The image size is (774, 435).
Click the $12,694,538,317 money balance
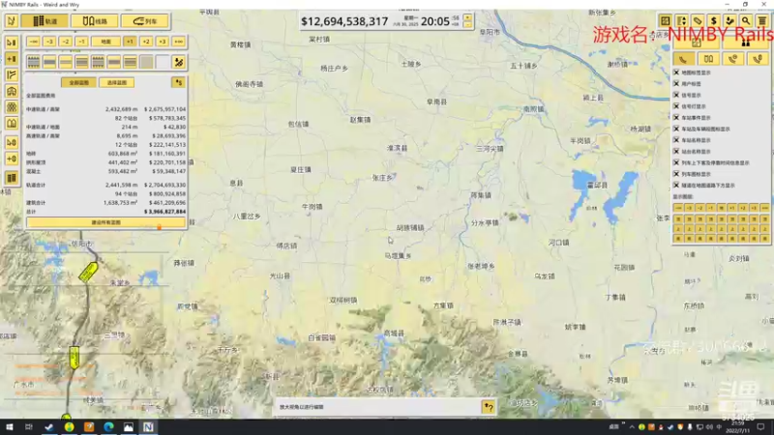tap(344, 21)
